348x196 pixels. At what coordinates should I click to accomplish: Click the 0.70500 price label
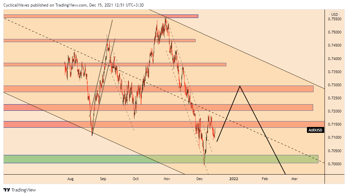335,151
